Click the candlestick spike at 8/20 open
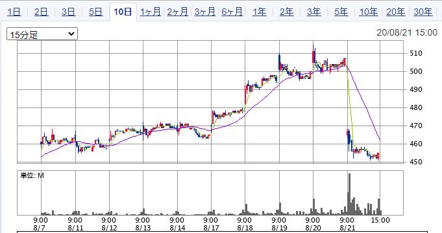This screenshot has height=233, width=442. [313, 55]
